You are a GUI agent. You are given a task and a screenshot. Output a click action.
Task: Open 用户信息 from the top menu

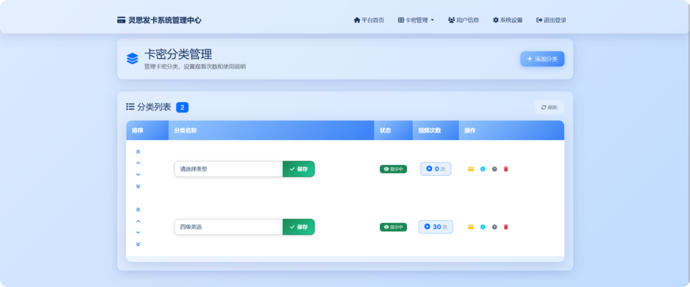tap(463, 20)
